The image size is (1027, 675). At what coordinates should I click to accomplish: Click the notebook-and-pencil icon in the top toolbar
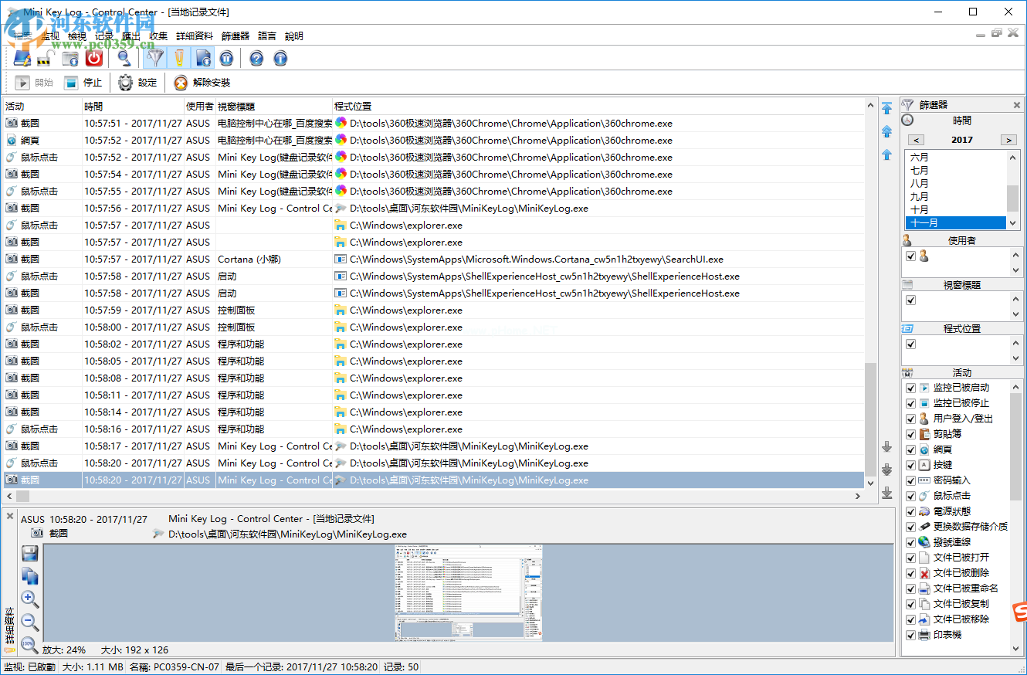[22, 58]
